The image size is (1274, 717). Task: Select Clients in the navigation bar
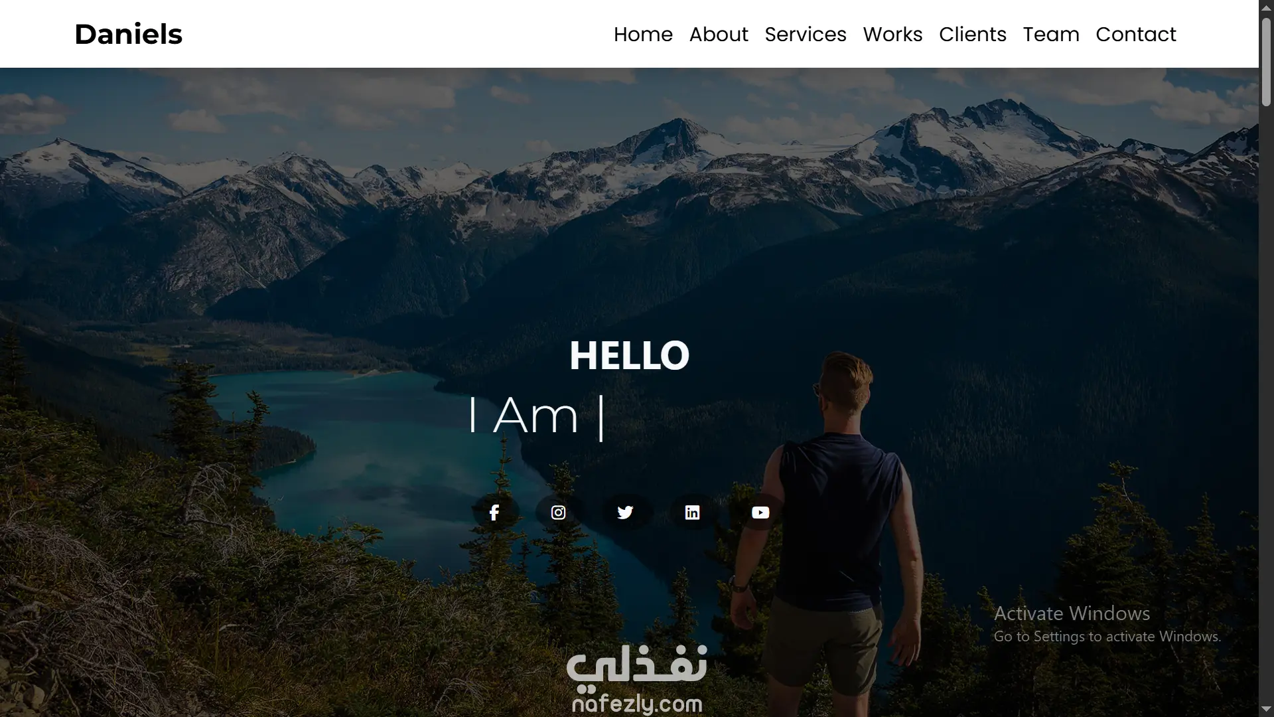973,34
